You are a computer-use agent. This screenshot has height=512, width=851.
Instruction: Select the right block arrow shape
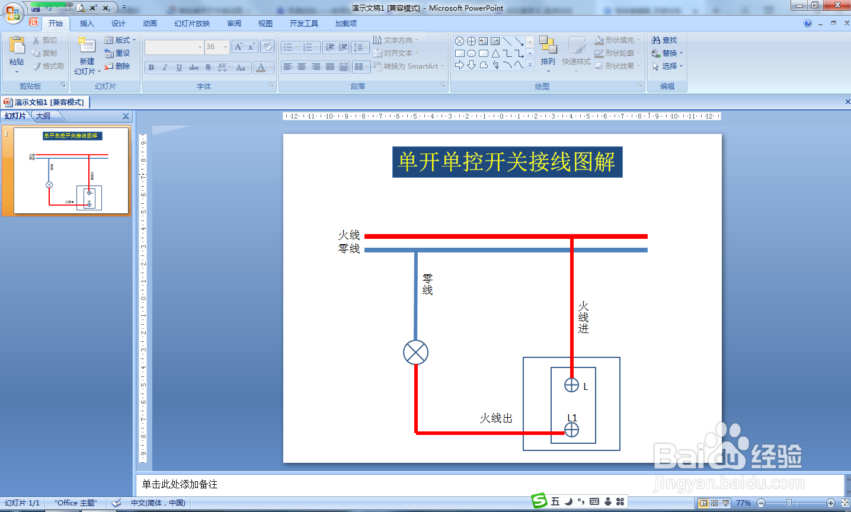459,65
